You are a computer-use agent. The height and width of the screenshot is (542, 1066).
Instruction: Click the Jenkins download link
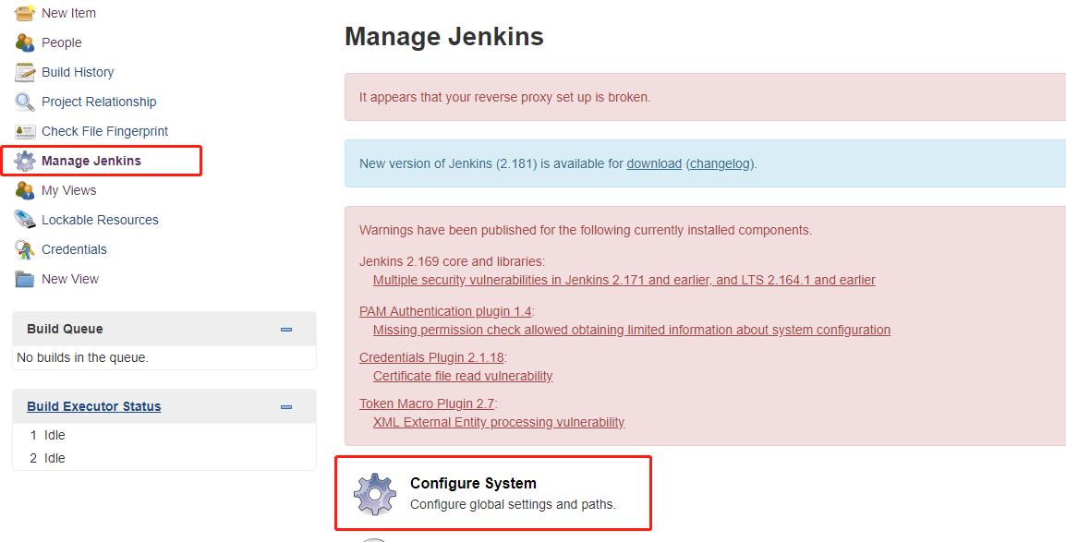pos(654,163)
